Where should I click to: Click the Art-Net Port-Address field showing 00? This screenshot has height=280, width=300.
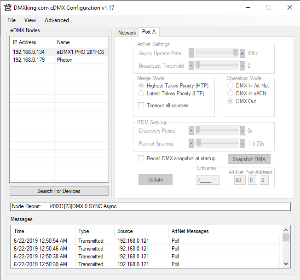click(240, 180)
